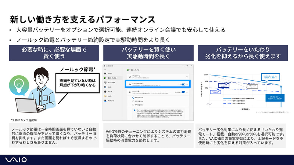Image resolution: width=294 pixels, height=165 pixels.
Task: Click the bullet about 大容量バッテリー
Action: (121, 30)
